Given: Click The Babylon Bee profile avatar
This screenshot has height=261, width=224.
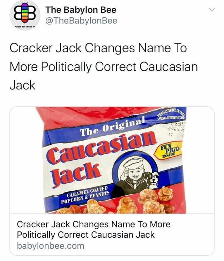Looking at the screenshot, I should [x=25, y=15].
